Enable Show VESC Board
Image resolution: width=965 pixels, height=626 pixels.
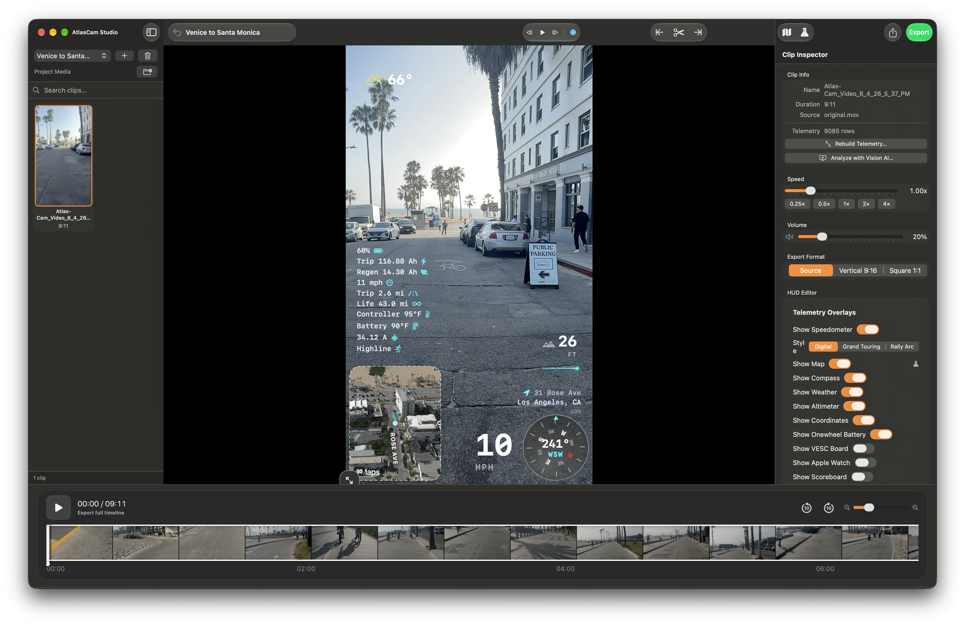tap(863, 448)
